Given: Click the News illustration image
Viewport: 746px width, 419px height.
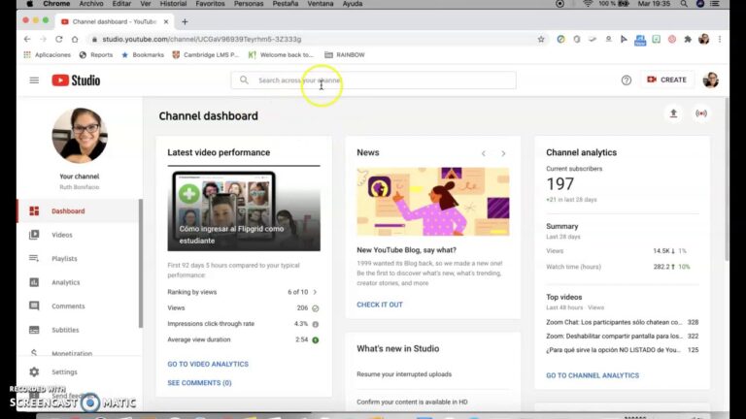Looking at the screenshot, I should [433, 202].
